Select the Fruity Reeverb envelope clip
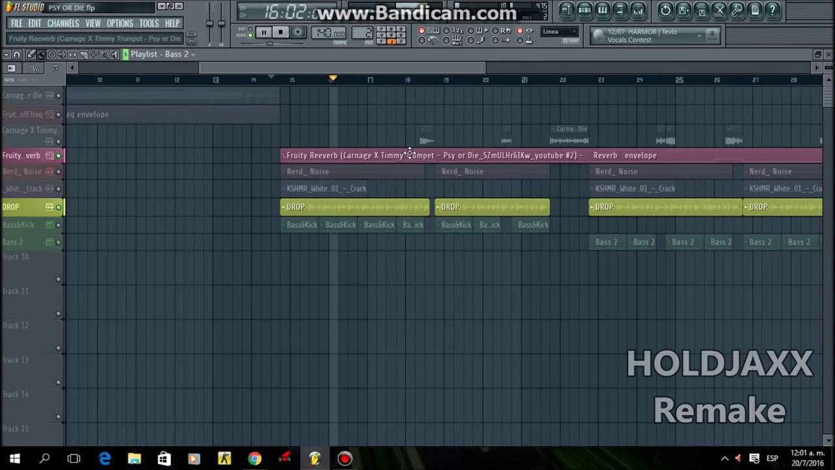Viewport: 835px width, 470px height. tap(551, 155)
